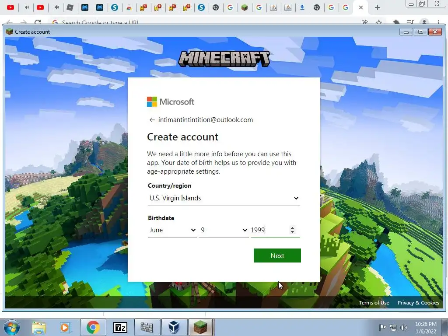The image size is (448, 336).
Task: Switch to the Chrome Web Store rainbow tab
Action: coord(129,8)
